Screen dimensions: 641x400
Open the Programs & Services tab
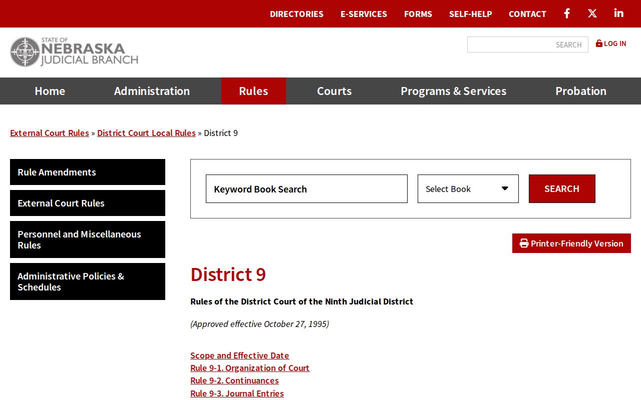453,91
